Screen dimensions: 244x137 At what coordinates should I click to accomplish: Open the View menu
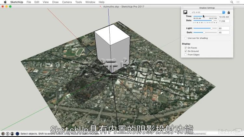[46, 2]
